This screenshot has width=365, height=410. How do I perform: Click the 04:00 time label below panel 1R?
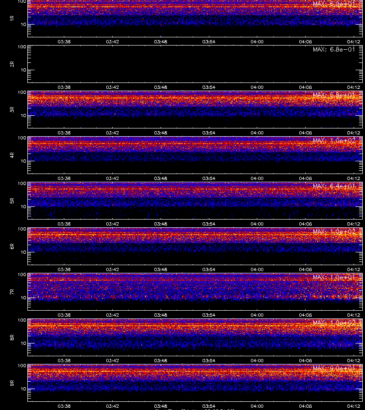(257, 42)
